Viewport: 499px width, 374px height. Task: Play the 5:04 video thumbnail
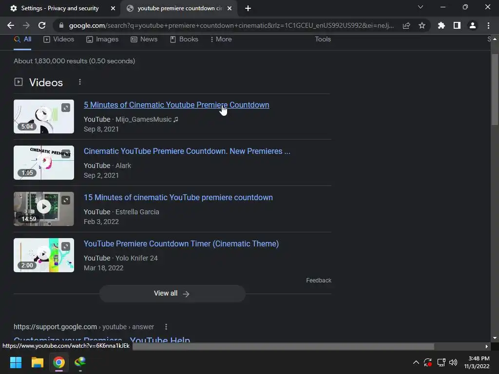tap(44, 116)
